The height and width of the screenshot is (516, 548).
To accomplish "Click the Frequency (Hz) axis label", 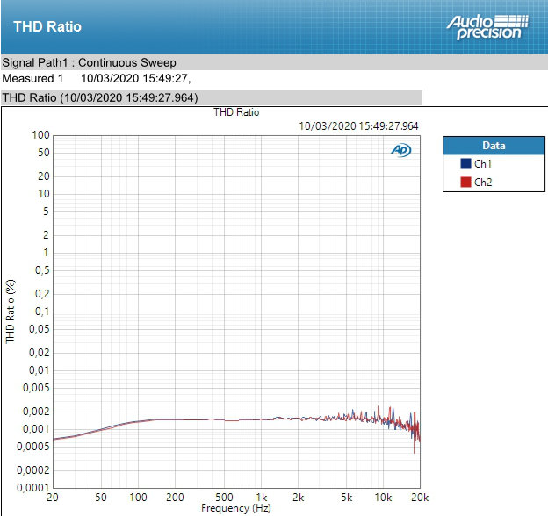I will (236, 508).
